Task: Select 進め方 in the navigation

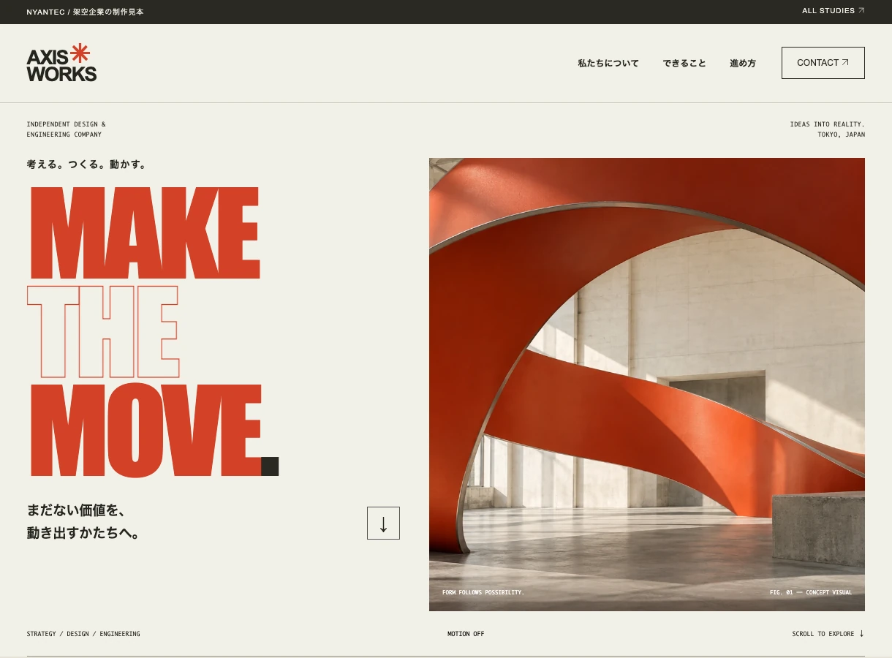Action: 743,64
